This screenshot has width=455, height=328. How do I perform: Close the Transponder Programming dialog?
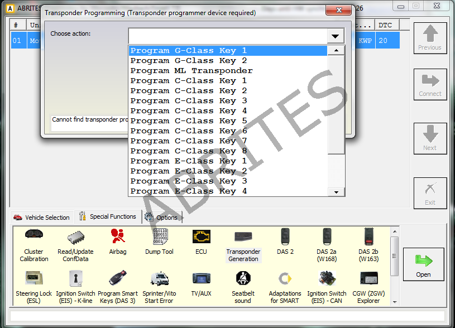(x=339, y=10)
